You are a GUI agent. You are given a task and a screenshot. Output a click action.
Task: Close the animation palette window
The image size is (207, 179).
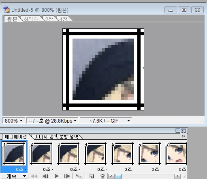(x=184, y=131)
